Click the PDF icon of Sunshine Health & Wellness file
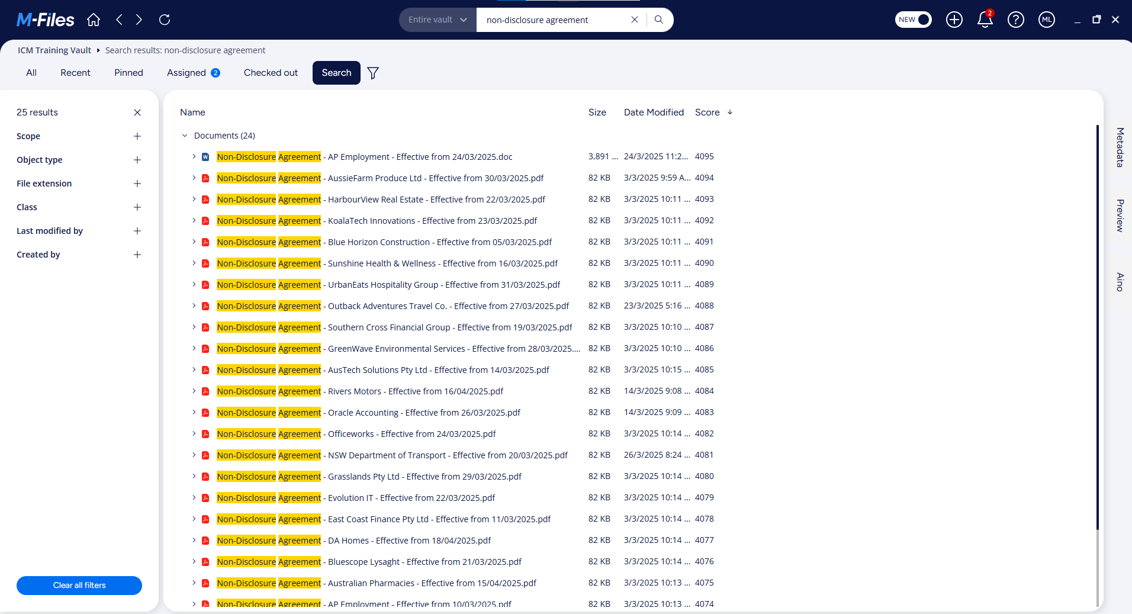1132x614 pixels. 205,263
